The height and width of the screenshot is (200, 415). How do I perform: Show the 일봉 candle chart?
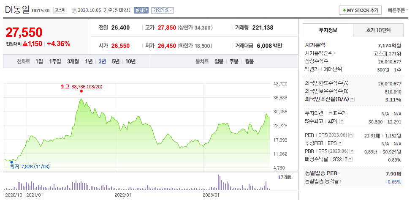[x=219, y=62]
